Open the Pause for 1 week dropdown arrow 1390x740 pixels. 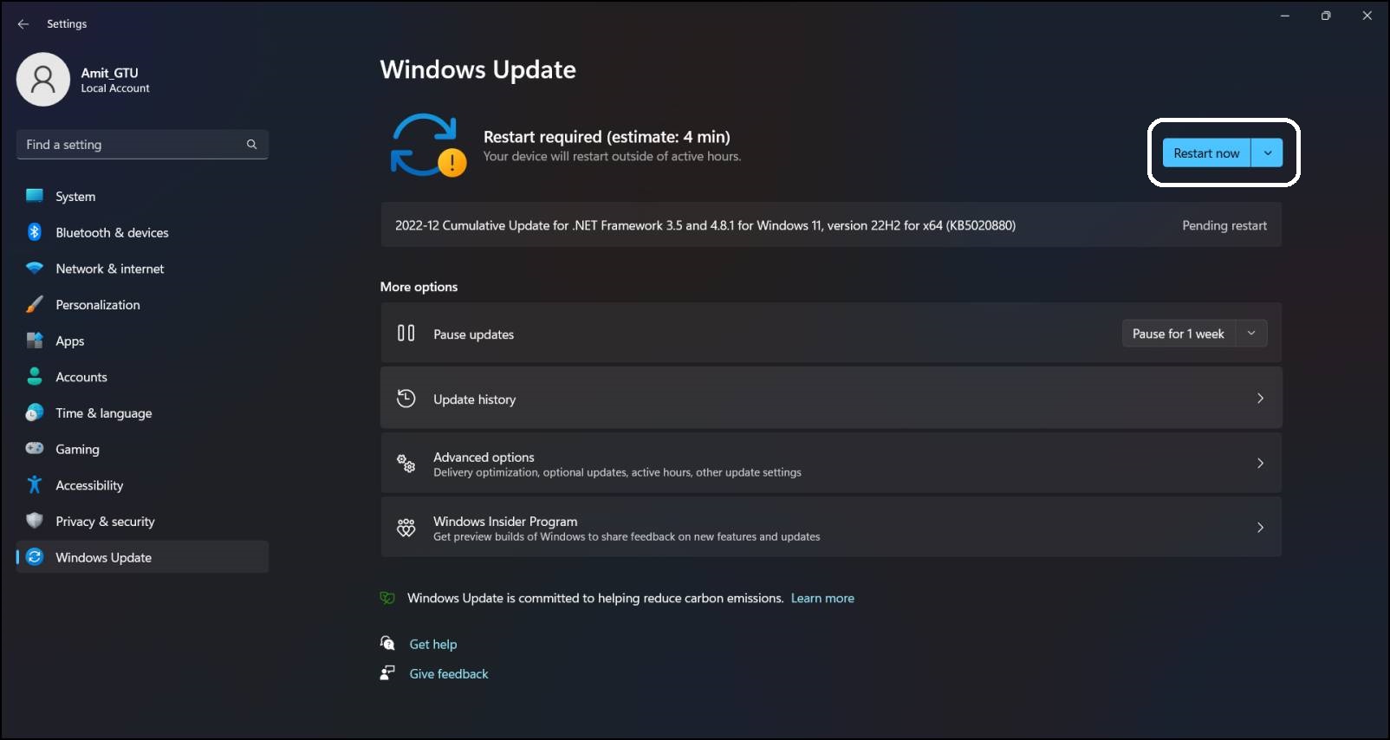pyautogui.click(x=1251, y=334)
